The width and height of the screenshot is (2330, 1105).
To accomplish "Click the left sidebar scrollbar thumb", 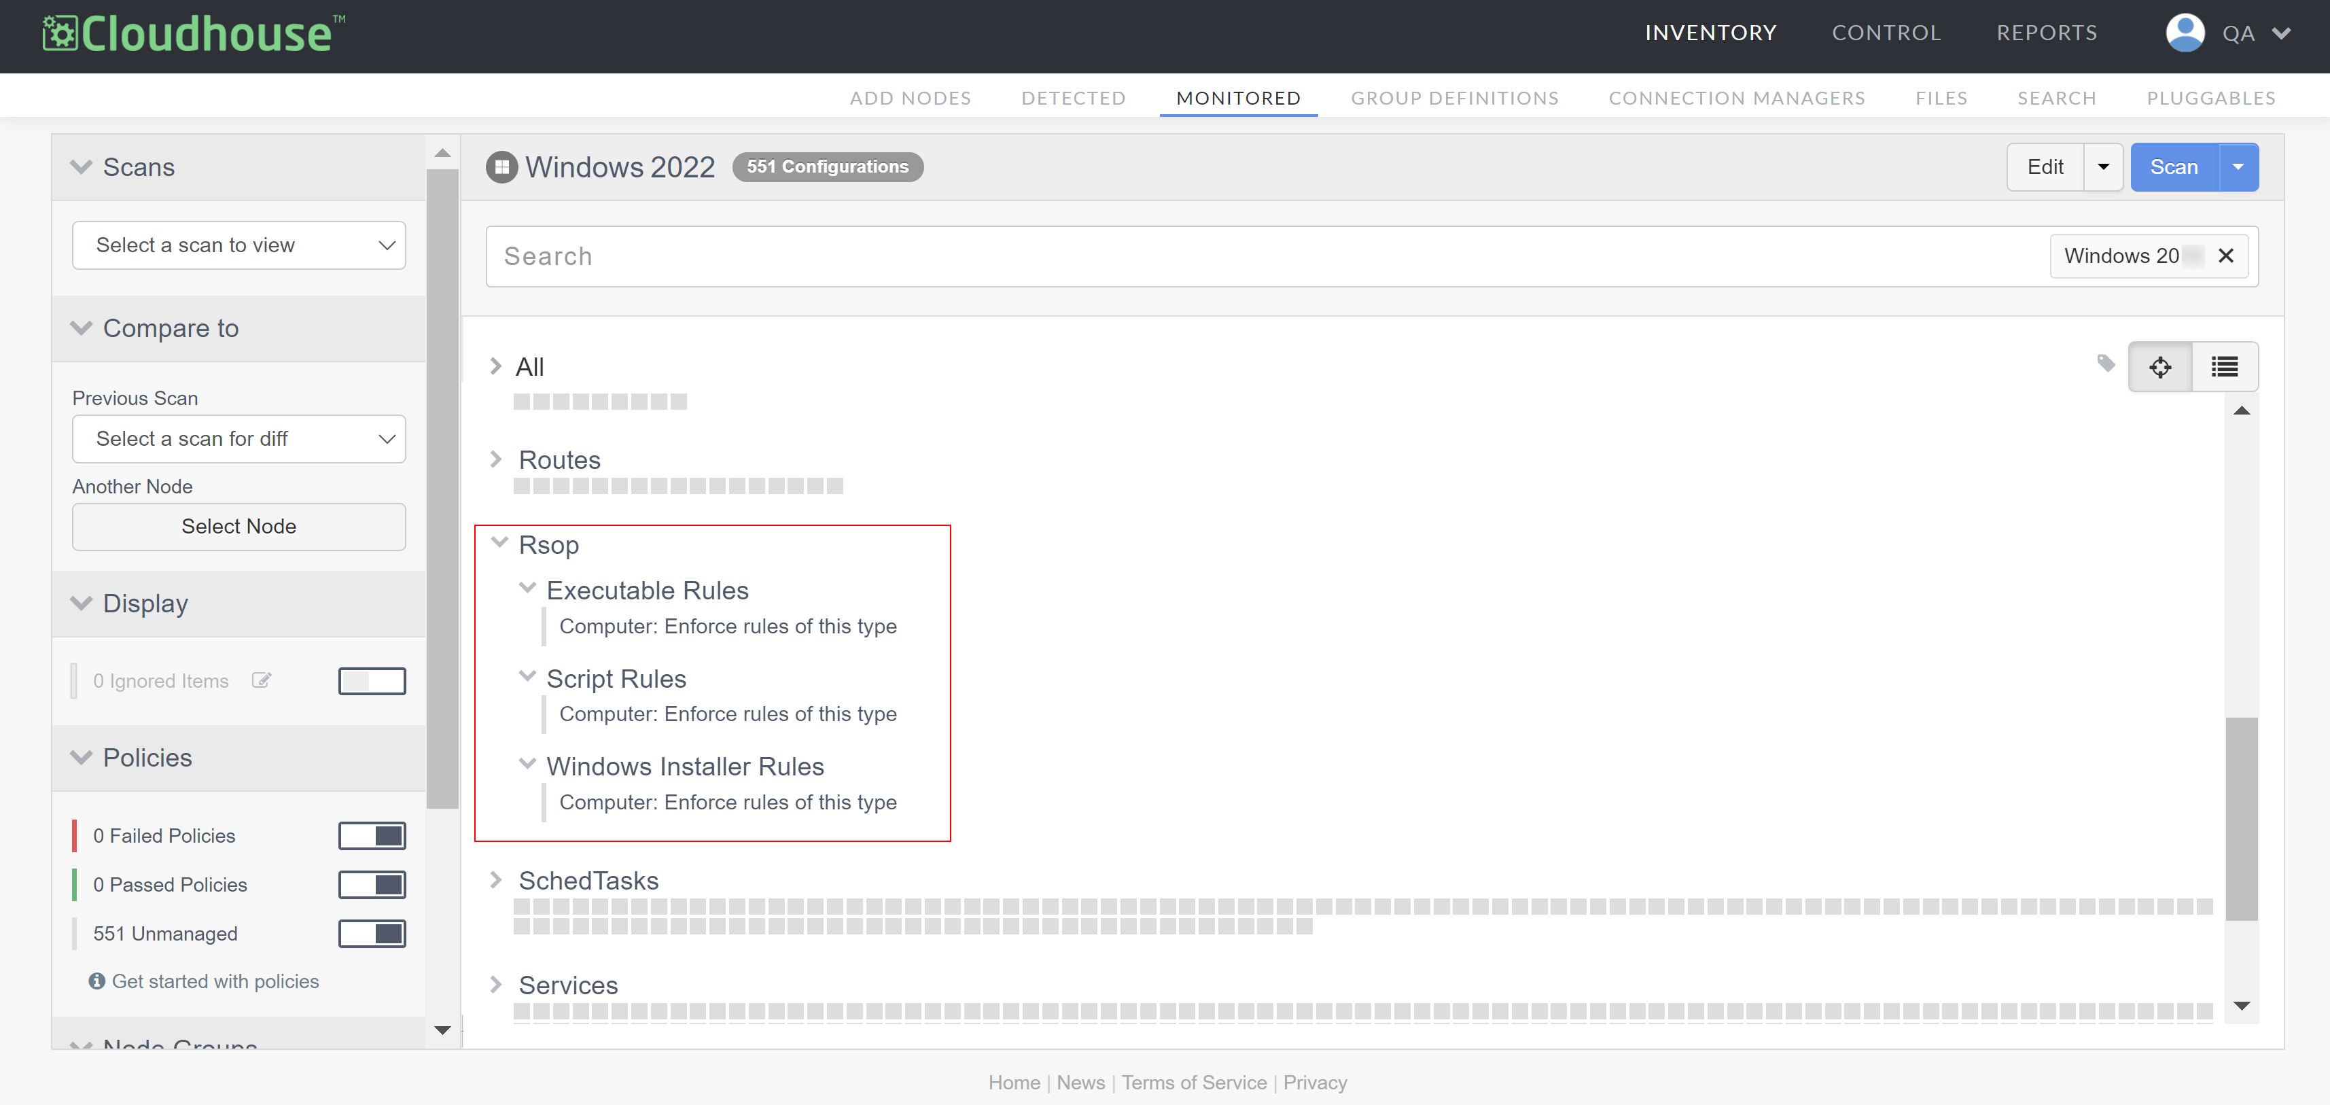I will 442,489.
